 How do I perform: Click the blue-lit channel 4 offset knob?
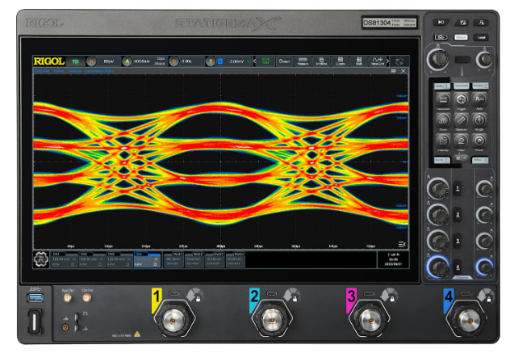tap(484, 267)
